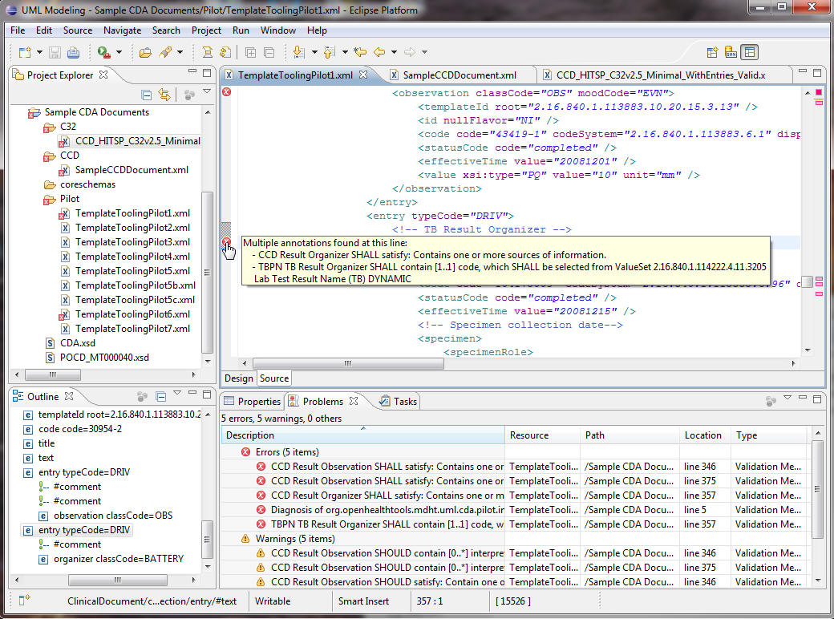This screenshot has height=619, width=834.
Task: Open the Project Explorer view menu
Action: (206, 93)
